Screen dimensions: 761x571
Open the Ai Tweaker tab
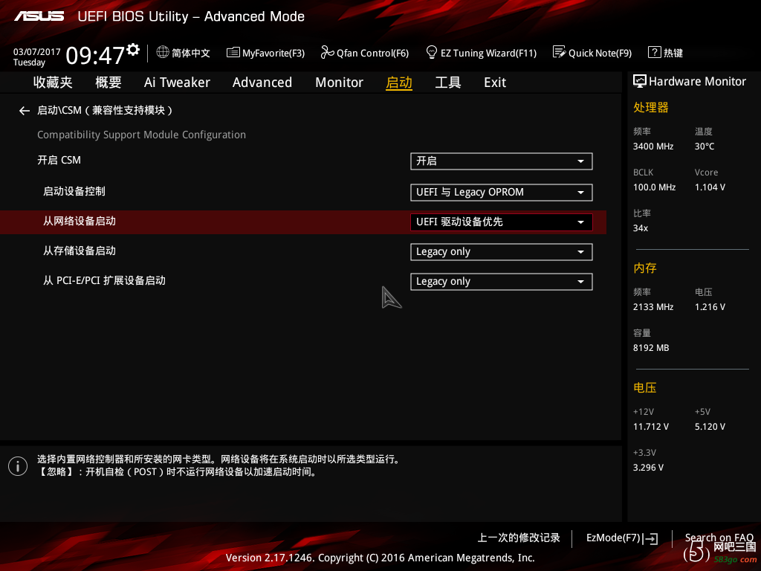177,83
